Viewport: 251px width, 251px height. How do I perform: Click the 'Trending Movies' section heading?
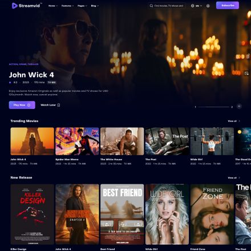25,121
